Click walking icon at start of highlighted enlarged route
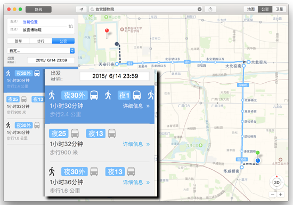This screenshot has width=293, height=205. tap(52, 95)
